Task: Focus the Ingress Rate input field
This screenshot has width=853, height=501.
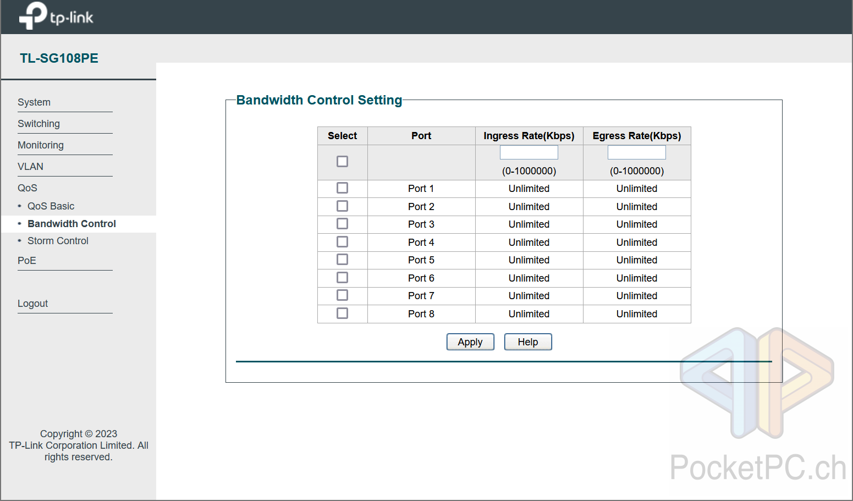Action: tap(529, 152)
